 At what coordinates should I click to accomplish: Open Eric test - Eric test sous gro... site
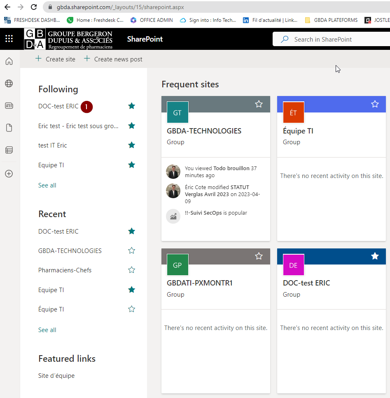(78, 126)
